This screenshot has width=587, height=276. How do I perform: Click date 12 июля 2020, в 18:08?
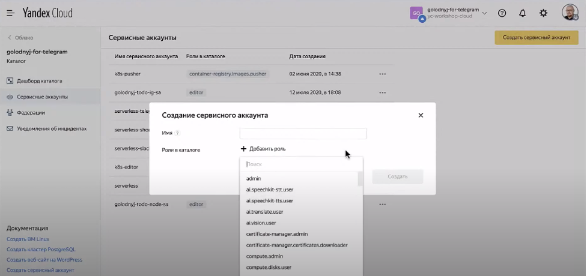[x=315, y=92]
